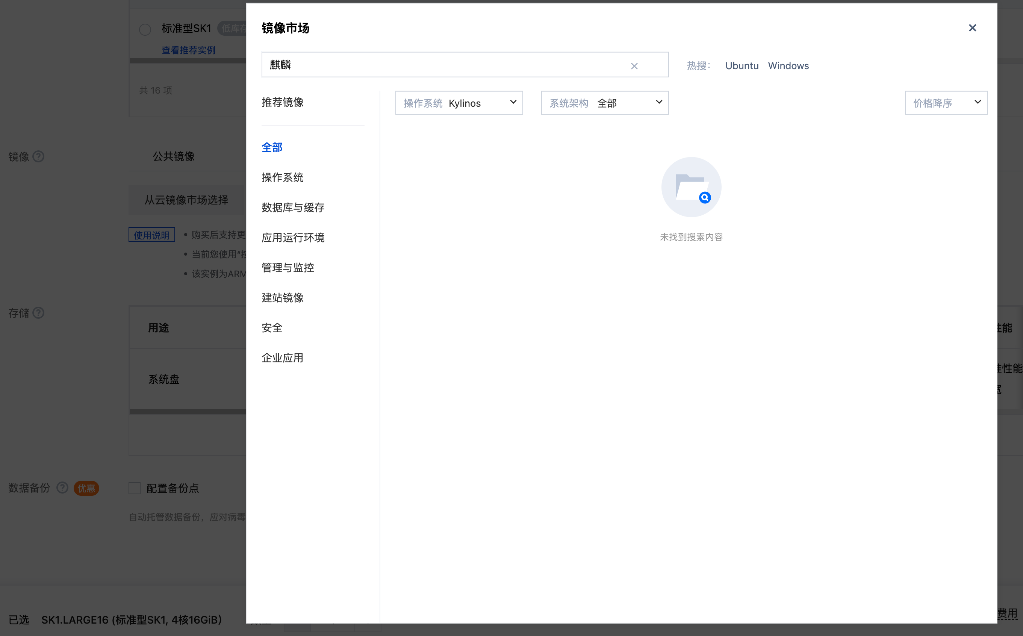This screenshot has height=636, width=1023.
Task: Open the 查看推荐实例 link
Action: point(188,50)
